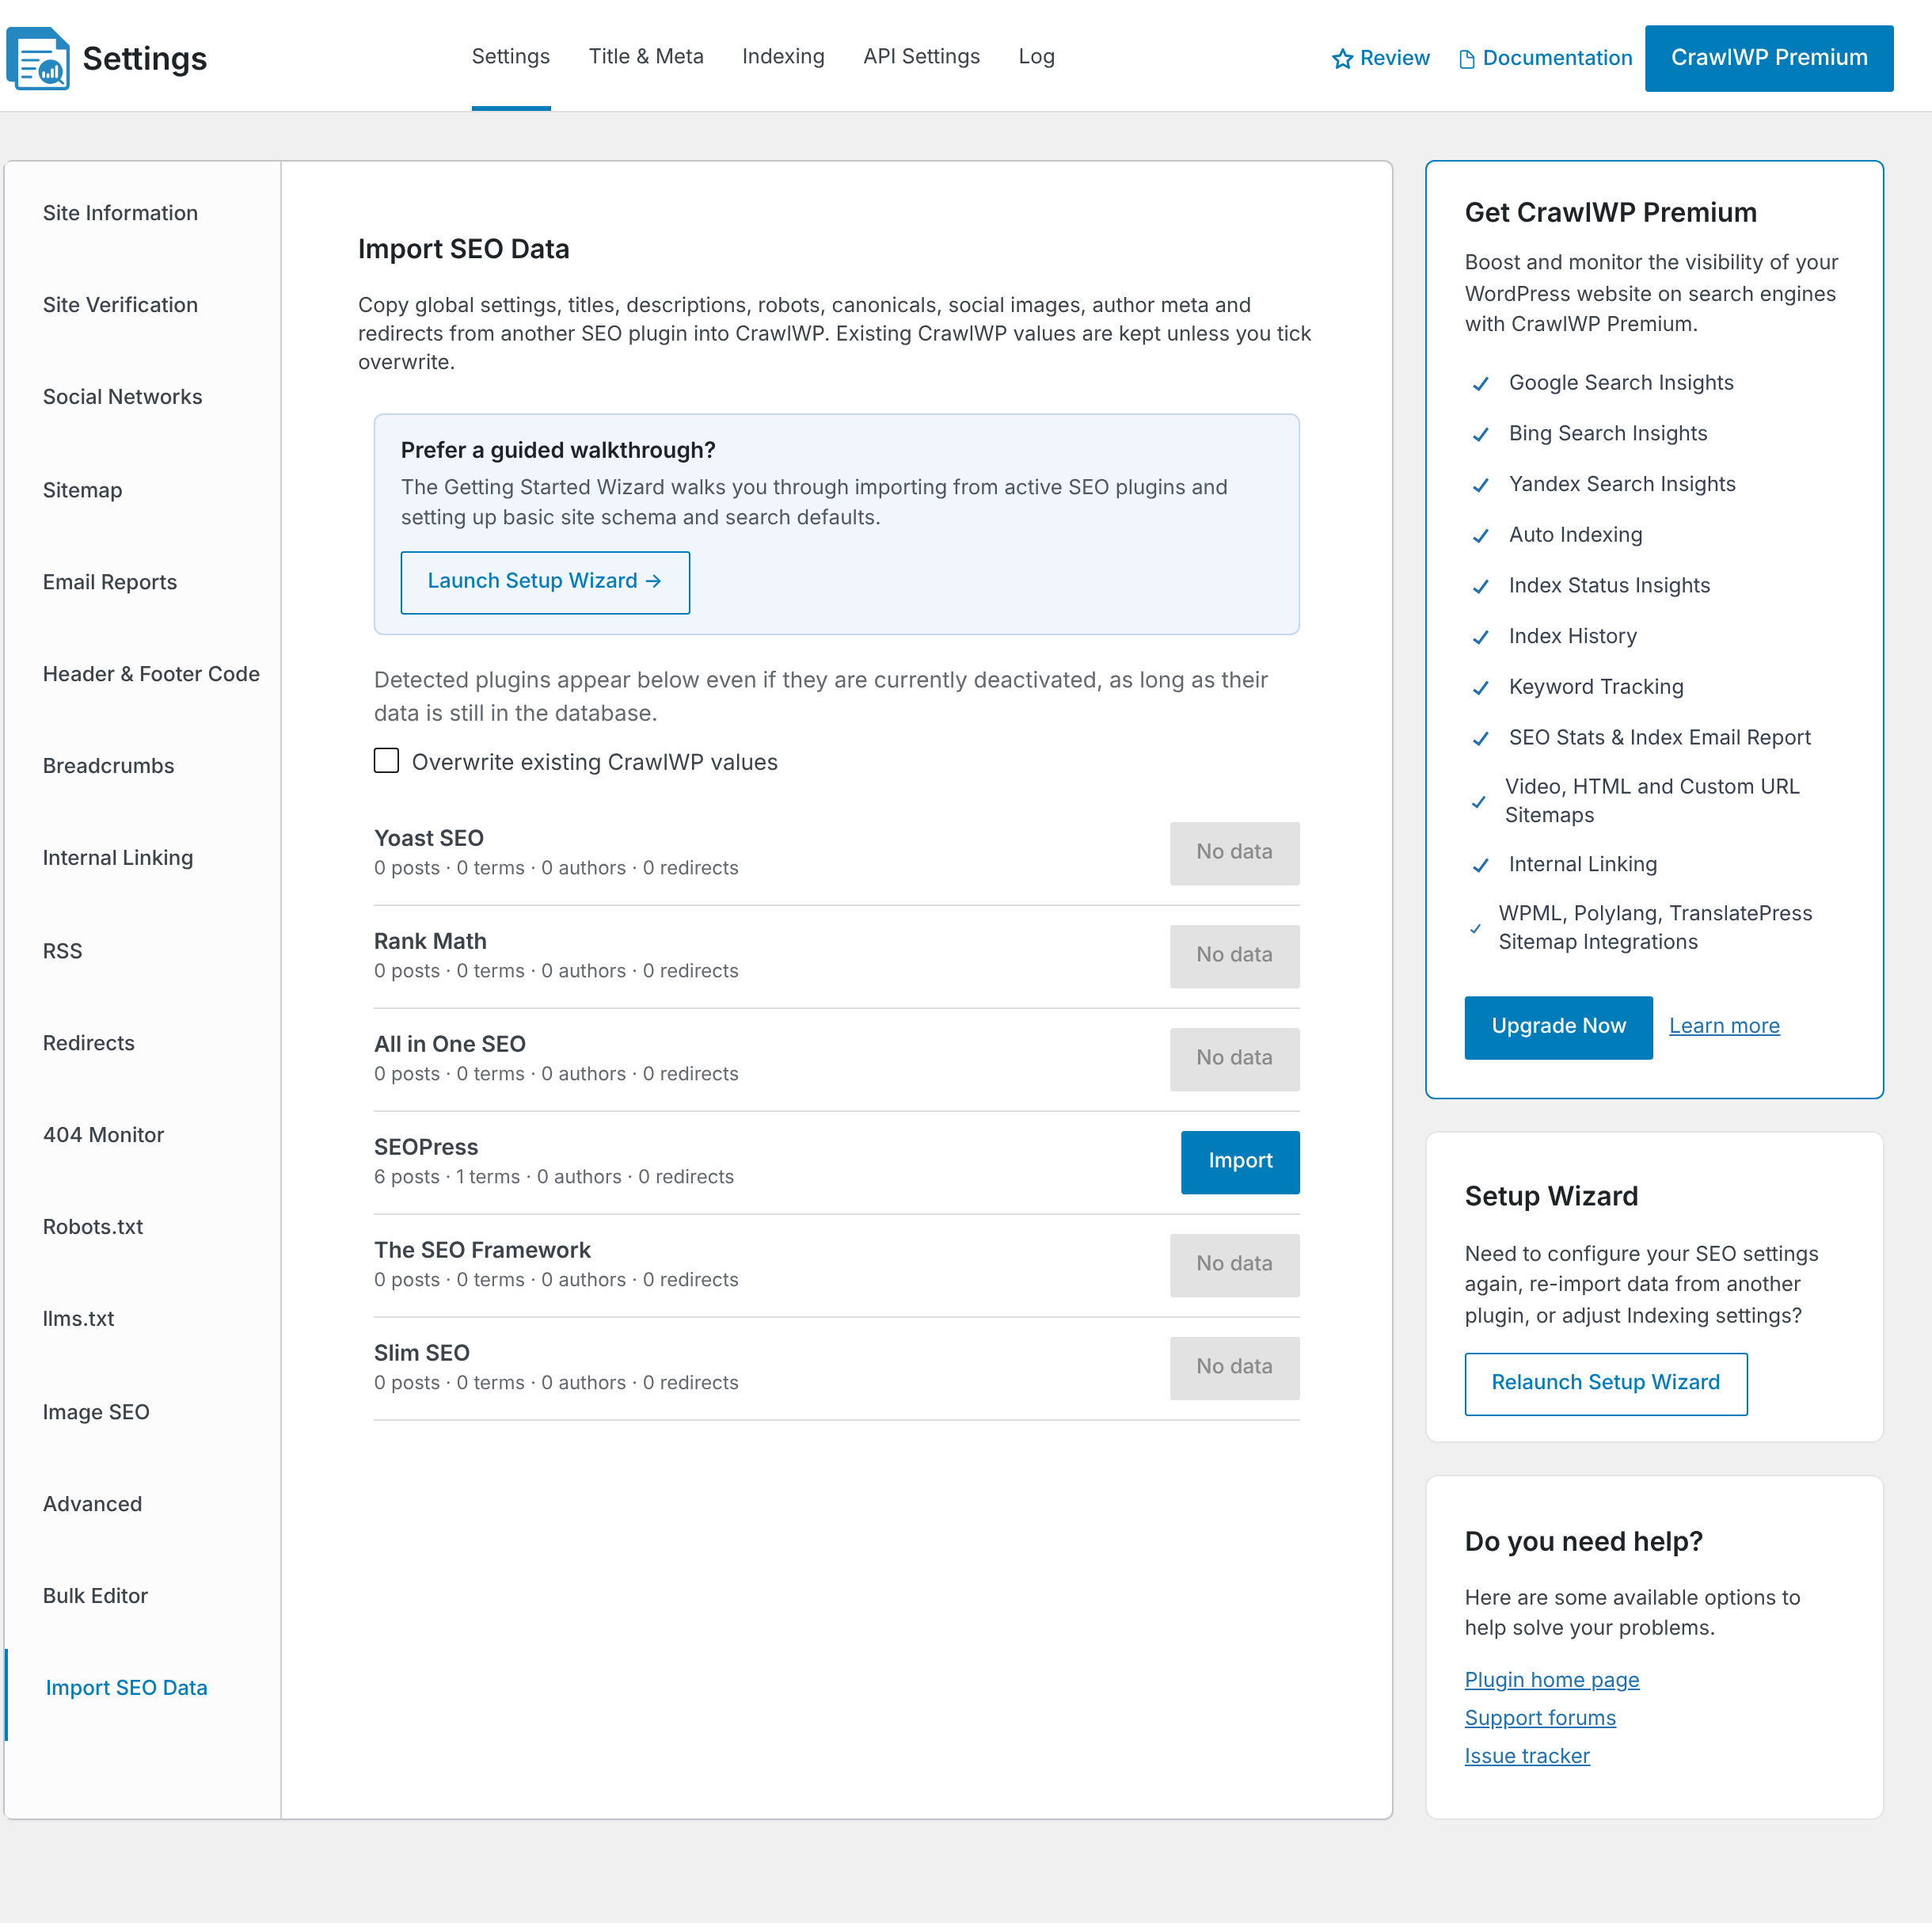The image size is (1932, 1923).
Task: Click the Review link text
Action: 1394,58
